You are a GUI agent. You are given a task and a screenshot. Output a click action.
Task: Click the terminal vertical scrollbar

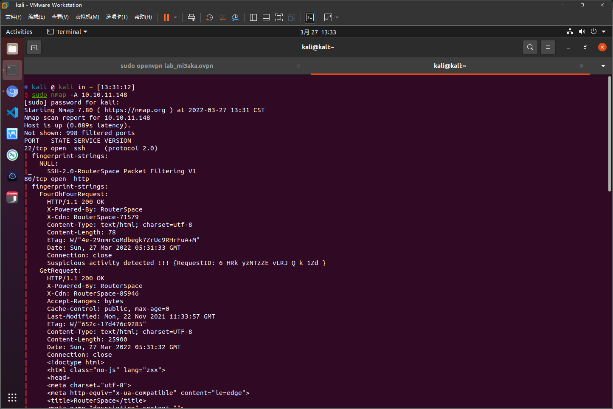pyautogui.click(x=610, y=134)
